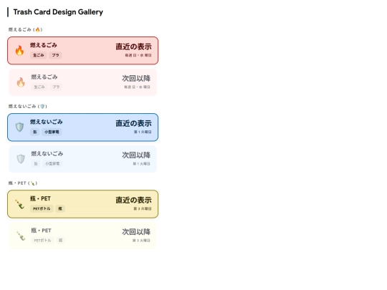387x290 pixels.
Task: Click the 燃えるごみ title on the highlighted red card
Action: 44,45
